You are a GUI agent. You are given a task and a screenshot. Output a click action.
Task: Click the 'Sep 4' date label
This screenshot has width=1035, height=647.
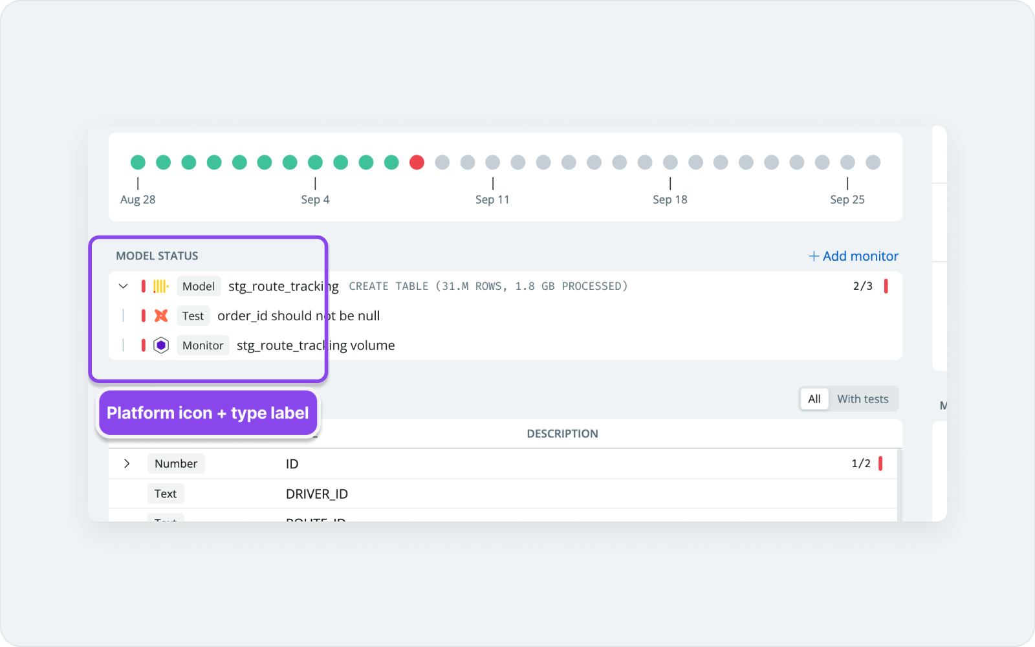pos(316,200)
